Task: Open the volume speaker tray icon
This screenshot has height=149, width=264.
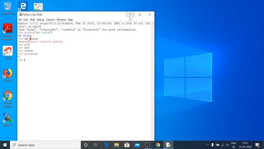Action: pyautogui.click(x=227, y=145)
